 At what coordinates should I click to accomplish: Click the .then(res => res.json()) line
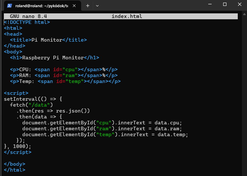click(53, 111)
